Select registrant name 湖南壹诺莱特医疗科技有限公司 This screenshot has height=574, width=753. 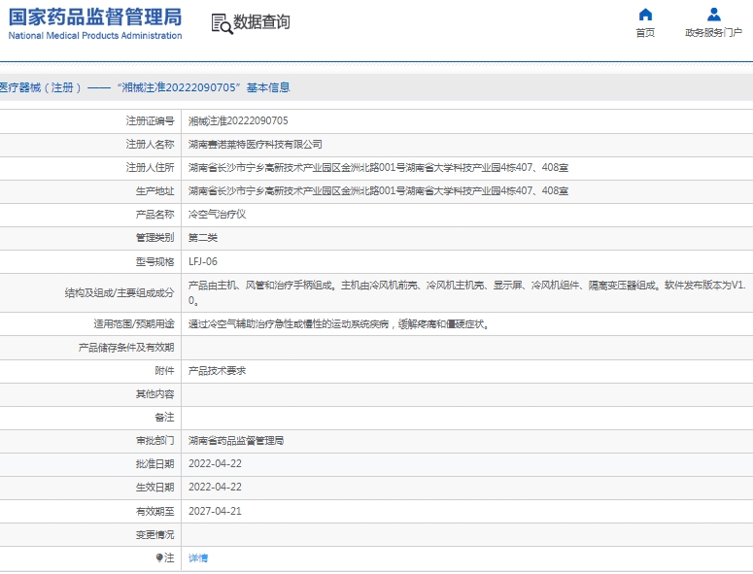[x=255, y=145]
